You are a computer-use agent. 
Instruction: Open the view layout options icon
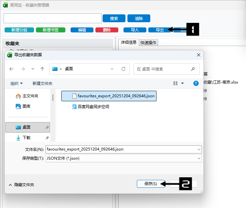tap(176, 83)
